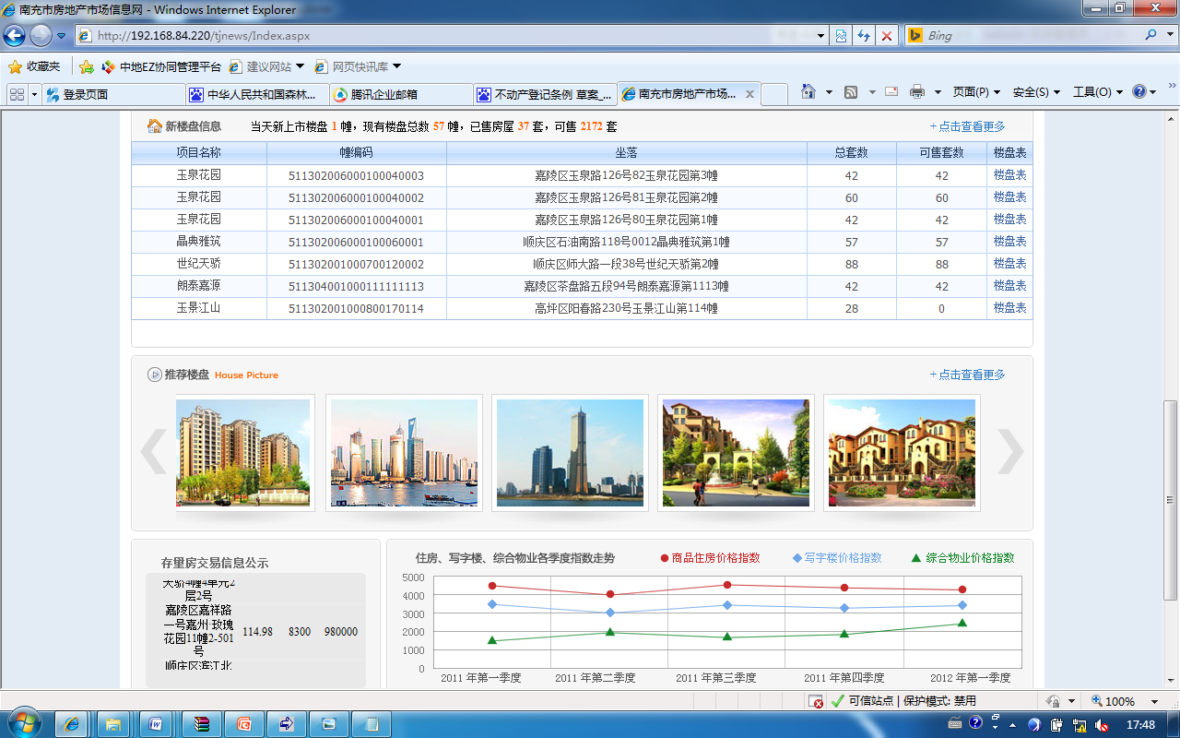Open the 安全(S) menu
Screen dimensions: 1180x738
(1036, 92)
